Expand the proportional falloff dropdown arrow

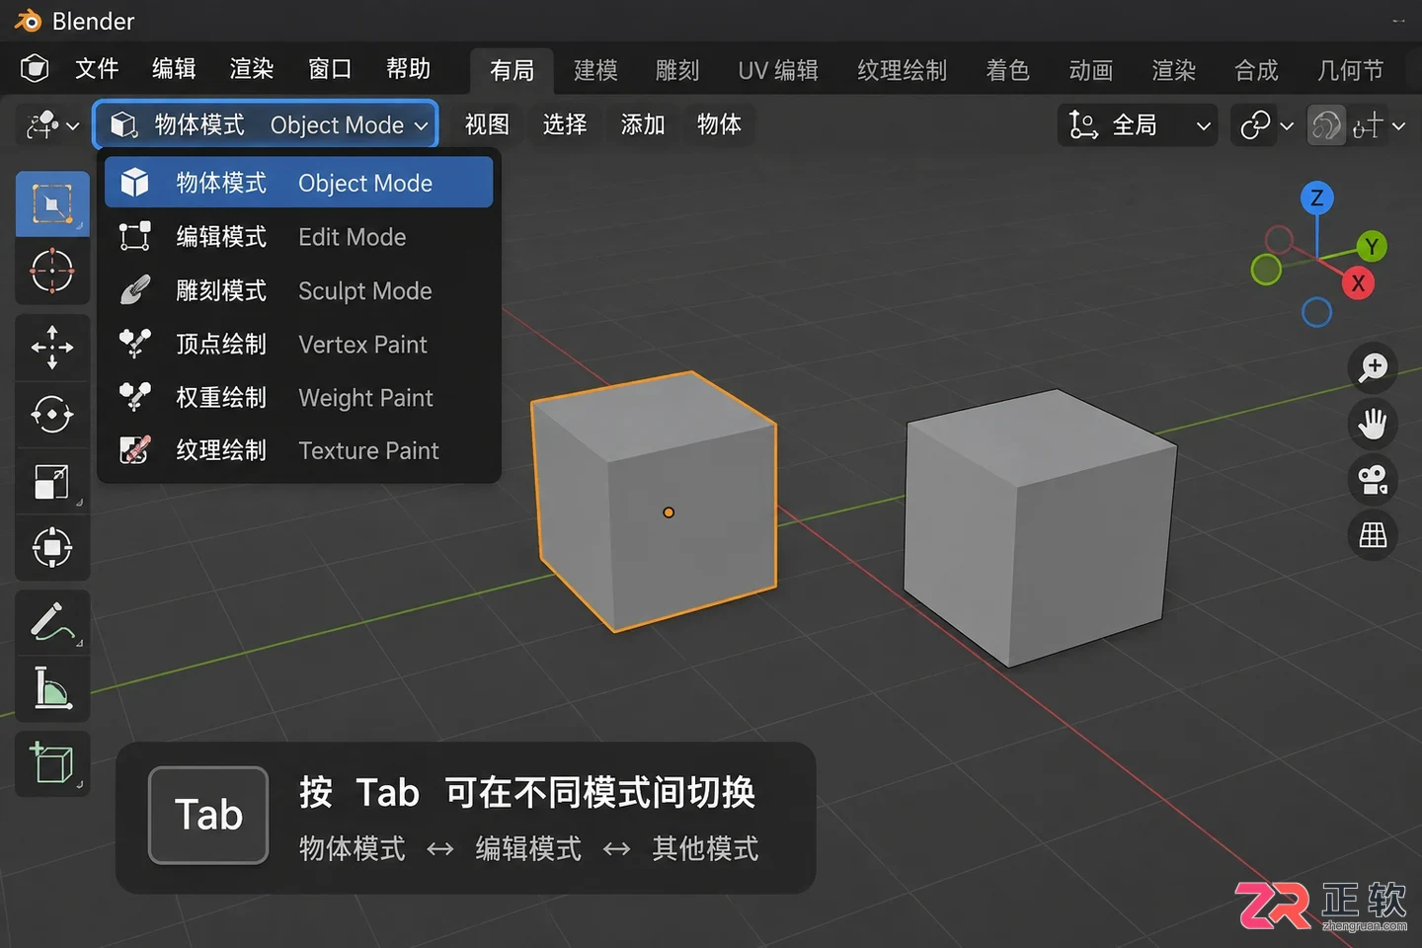(x=1399, y=125)
